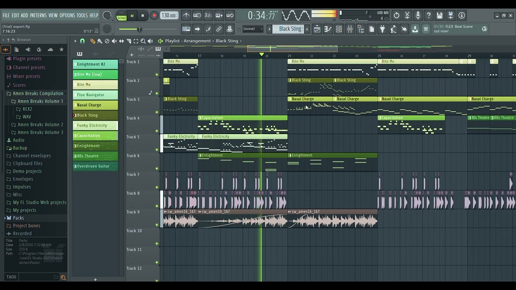The image size is (516, 290).
Task: Open the FILE menu
Action: click(x=6, y=15)
